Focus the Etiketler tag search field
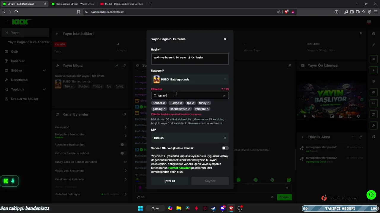Screen dimensions: 380x213 [x=190, y=96]
